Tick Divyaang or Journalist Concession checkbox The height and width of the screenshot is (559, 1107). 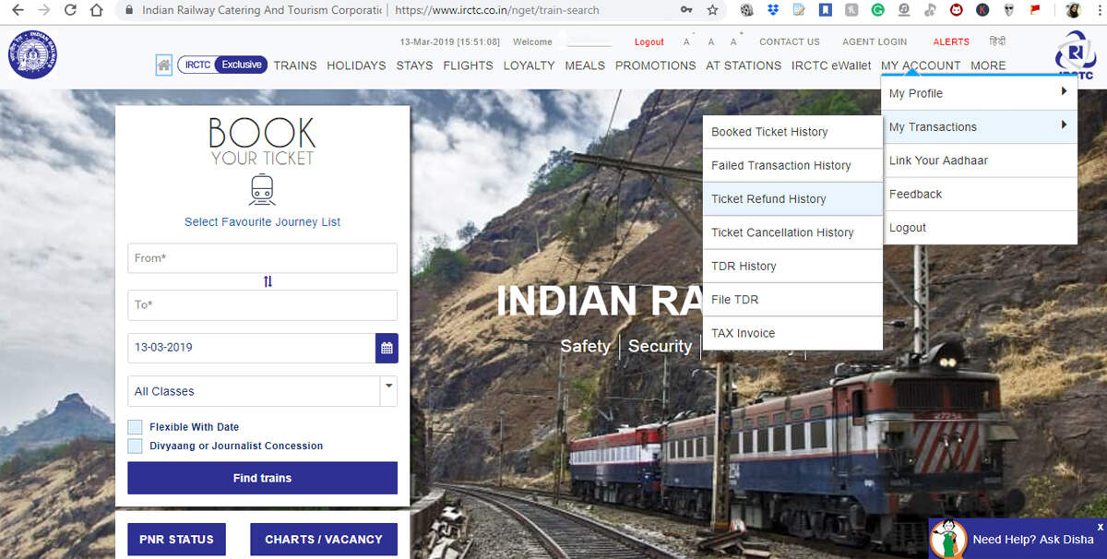pos(135,446)
